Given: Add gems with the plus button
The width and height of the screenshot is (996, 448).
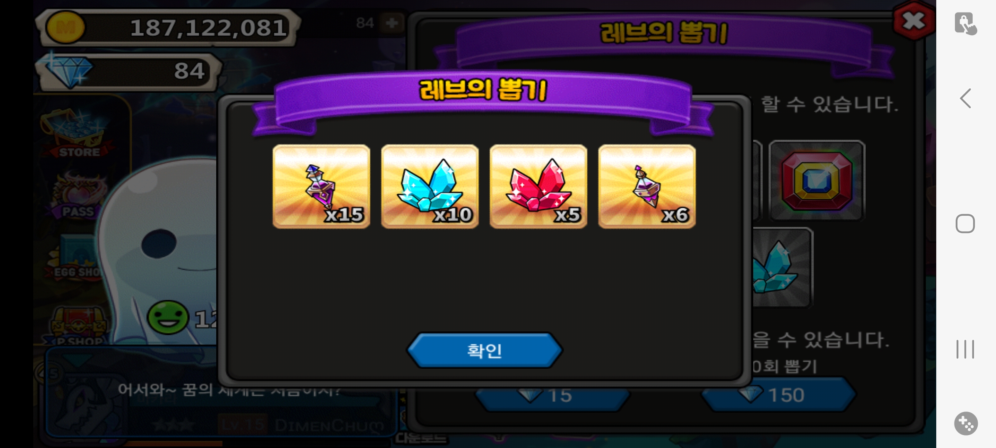Looking at the screenshot, I should tap(392, 23).
